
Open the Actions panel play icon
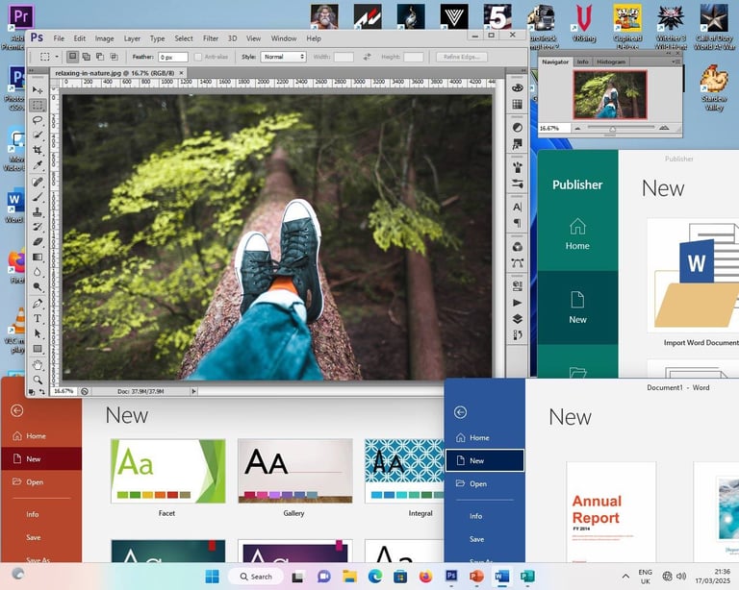click(x=518, y=303)
